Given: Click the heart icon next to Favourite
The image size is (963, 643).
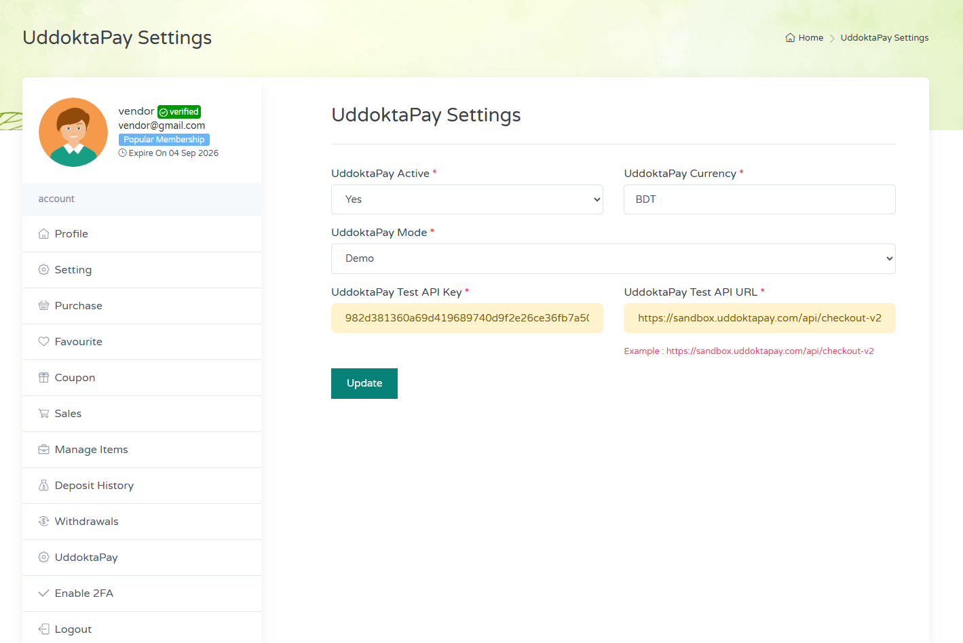Looking at the screenshot, I should click(43, 341).
